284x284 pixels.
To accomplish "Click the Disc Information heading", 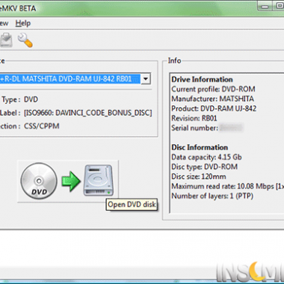I will (x=200, y=147).
